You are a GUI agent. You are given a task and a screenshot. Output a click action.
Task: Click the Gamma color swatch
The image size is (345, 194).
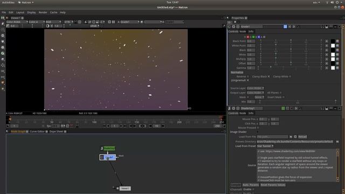(333, 68)
